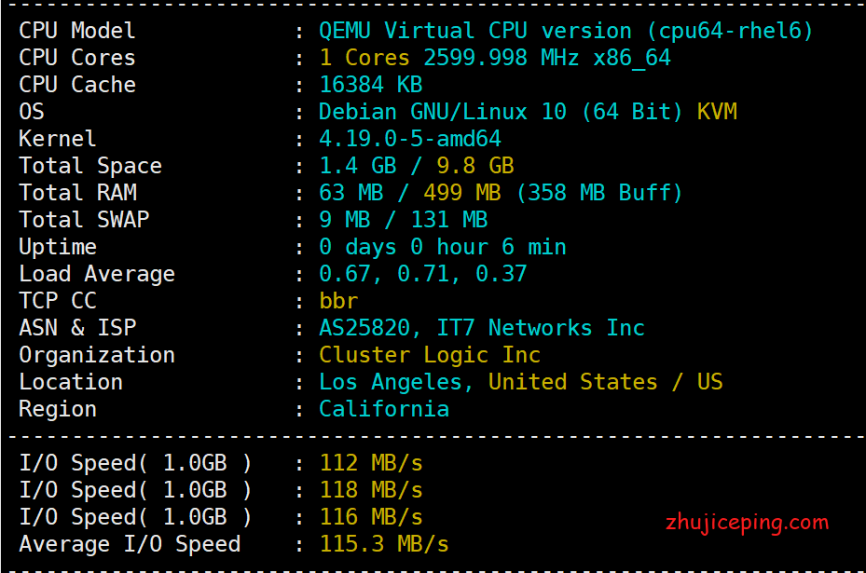Image resolution: width=866 pixels, height=573 pixels.
Task: Click the CPU Model label
Action: tap(76, 31)
